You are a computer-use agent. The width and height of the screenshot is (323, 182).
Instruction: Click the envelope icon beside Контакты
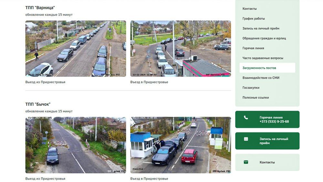[x=246, y=162]
